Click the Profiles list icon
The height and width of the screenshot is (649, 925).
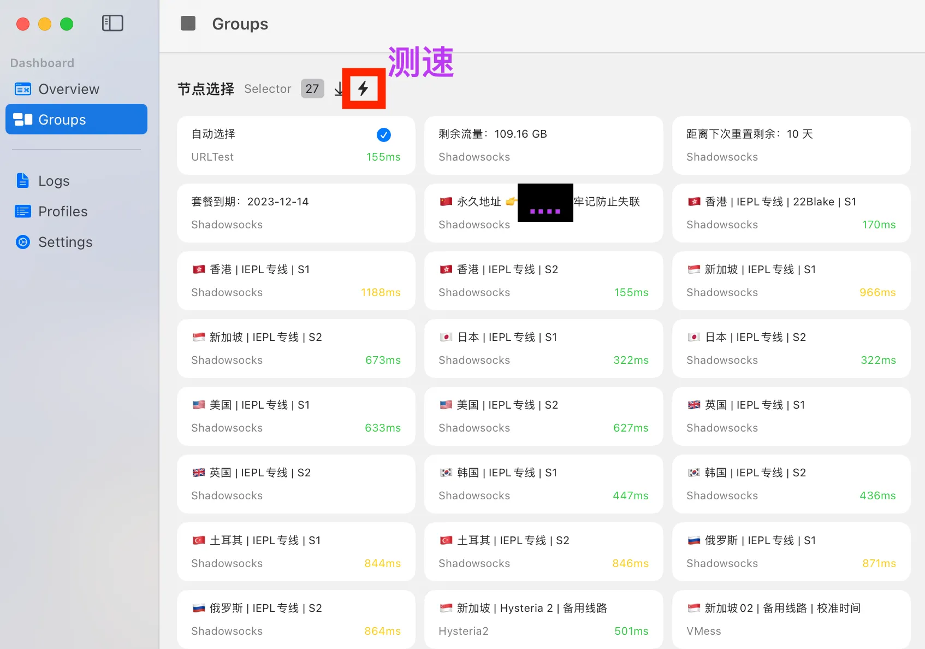click(23, 211)
